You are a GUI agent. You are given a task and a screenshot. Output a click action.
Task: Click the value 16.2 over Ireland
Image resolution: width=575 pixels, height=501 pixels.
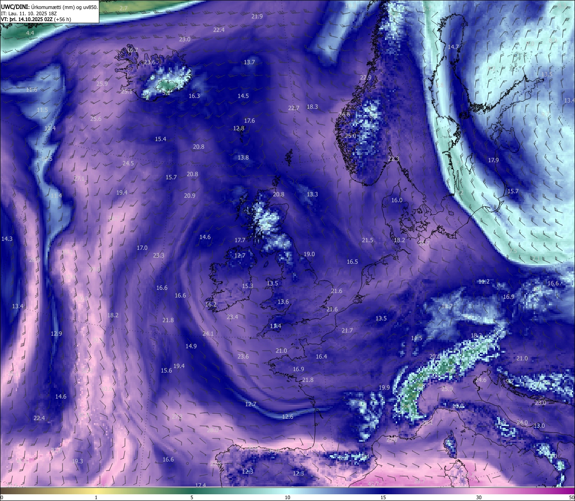point(211,305)
